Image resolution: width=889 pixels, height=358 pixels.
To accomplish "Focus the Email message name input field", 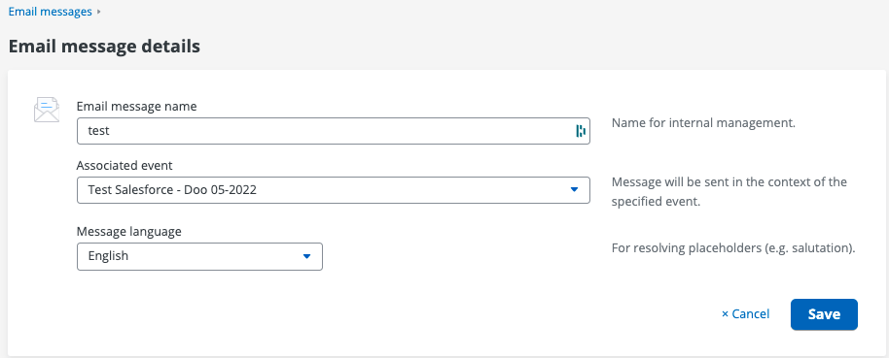I will [334, 131].
